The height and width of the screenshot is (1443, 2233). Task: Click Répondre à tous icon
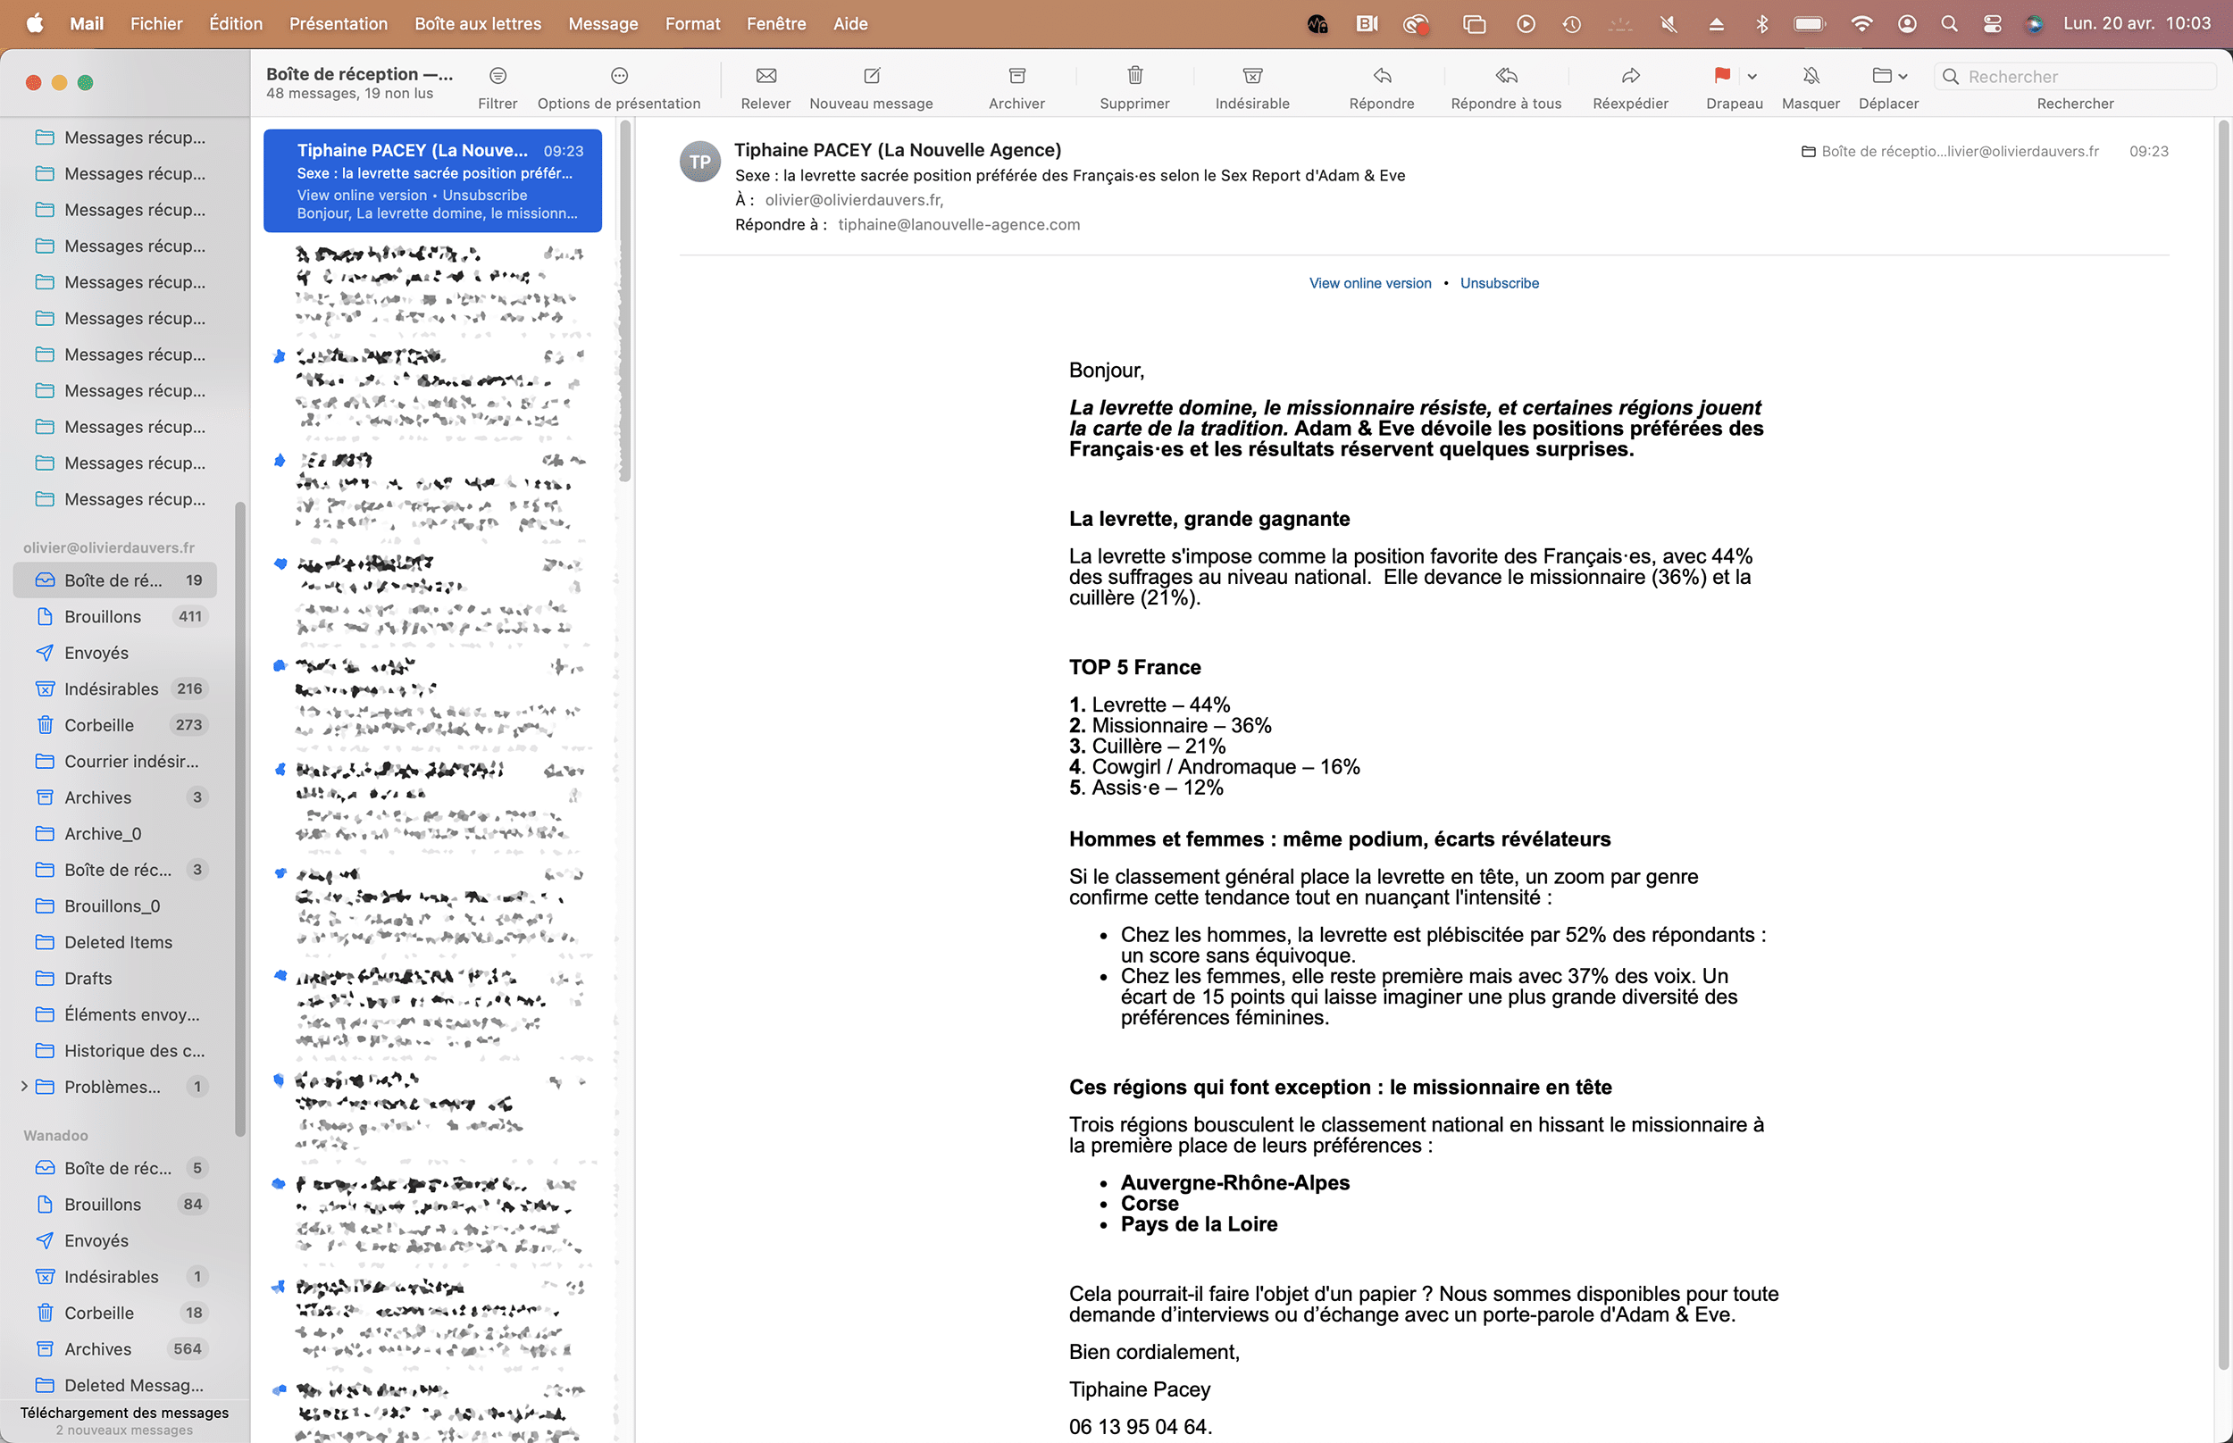[1506, 75]
